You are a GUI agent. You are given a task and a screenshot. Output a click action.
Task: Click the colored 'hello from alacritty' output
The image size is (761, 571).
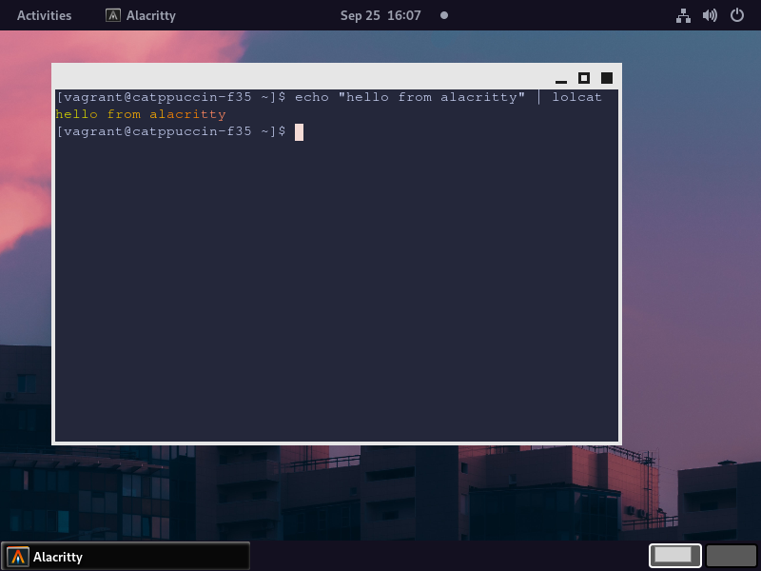coord(141,114)
